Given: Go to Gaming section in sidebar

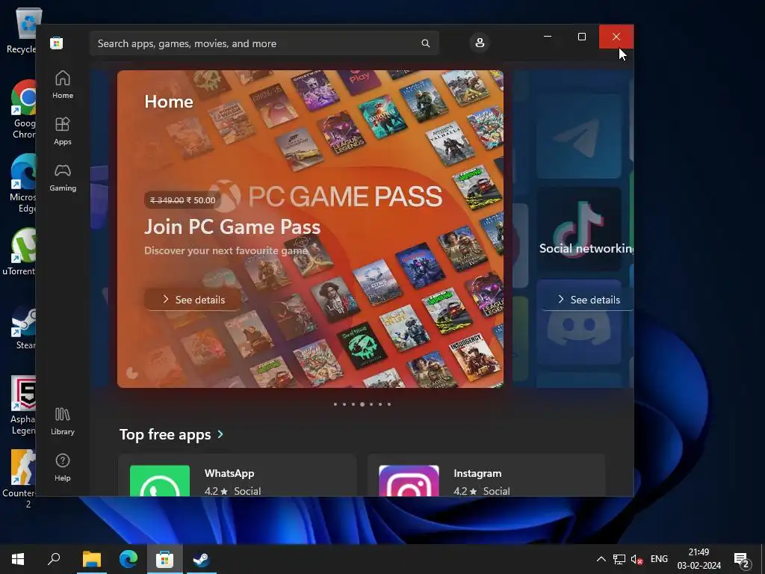Looking at the screenshot, I should click(63, 177).
